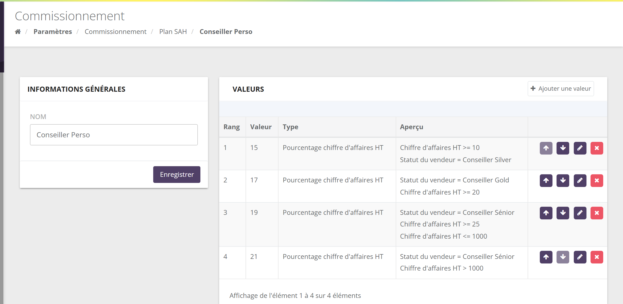Delete the rank 3 value (19)
The height and width of the screenshot is (304, 623).
click(x=597, y=213)
